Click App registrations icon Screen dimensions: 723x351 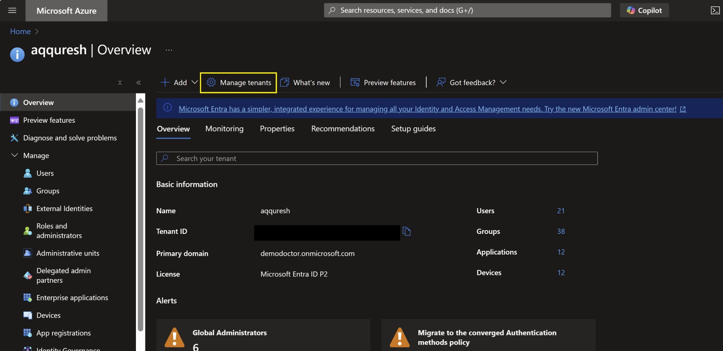coord(27,333)
